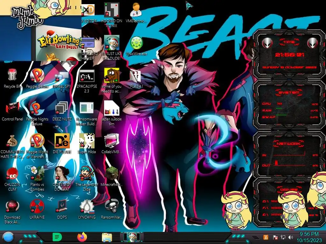
Task: Click the orange tray application icon
Action: click(266, 237)
